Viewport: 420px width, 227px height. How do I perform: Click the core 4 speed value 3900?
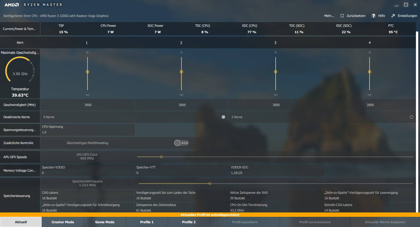tap(370, 105)
